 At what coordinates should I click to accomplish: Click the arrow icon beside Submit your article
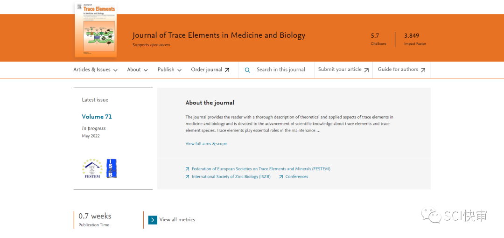(366, 70)
